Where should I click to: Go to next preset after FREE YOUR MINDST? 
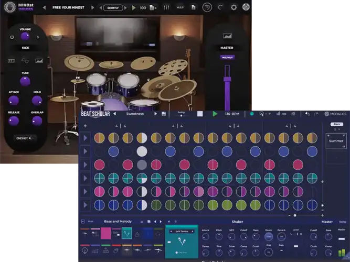coord(92,7)
